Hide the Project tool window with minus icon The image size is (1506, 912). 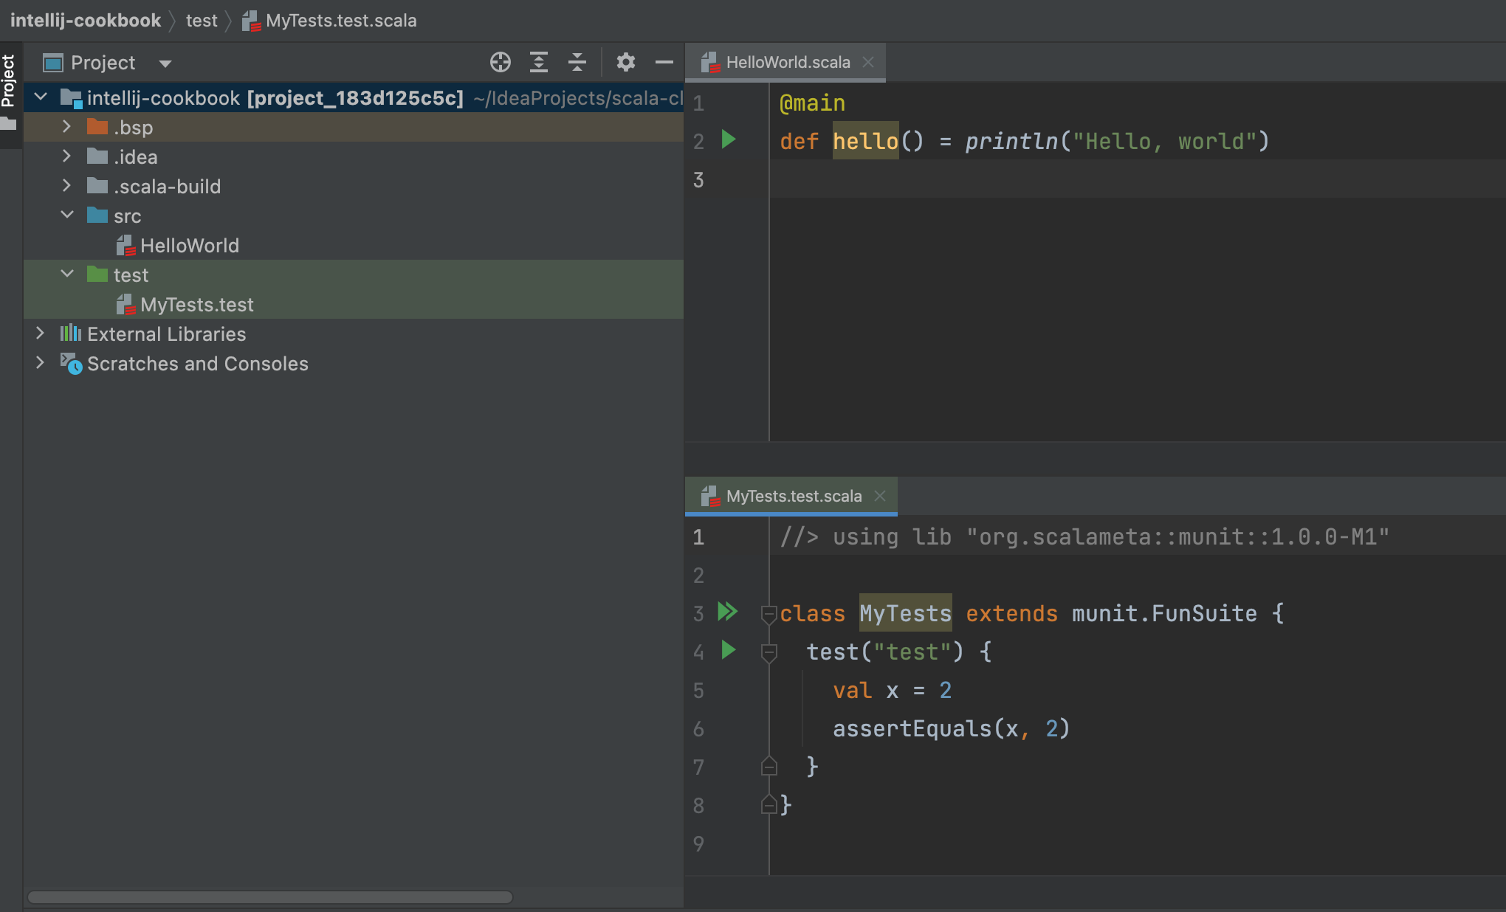(664, 63)
